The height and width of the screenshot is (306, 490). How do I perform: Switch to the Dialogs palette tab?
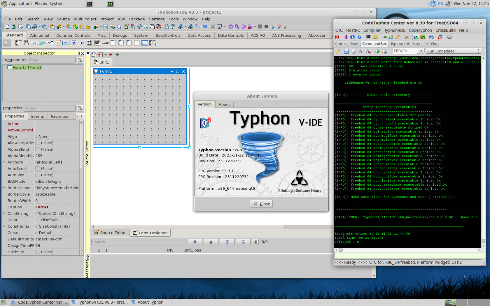120,35
